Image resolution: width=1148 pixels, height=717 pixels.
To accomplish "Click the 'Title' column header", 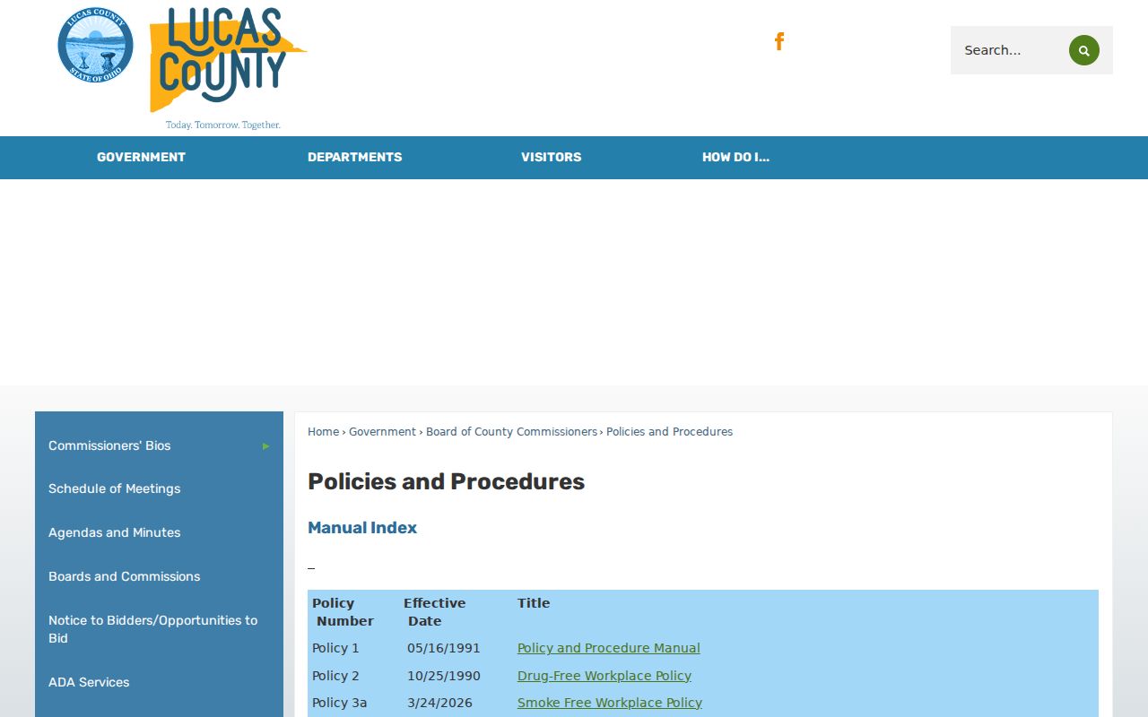I will pos(534,603).
